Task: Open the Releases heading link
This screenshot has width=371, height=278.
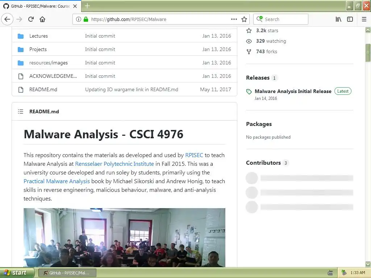Action: coord(258,77)
